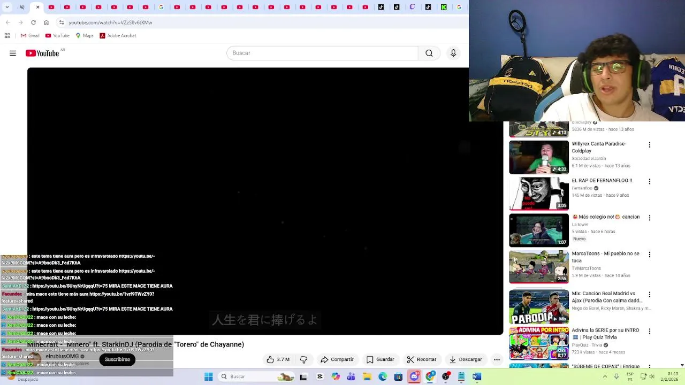Open MarcaToons Mi pueblo no se toca thumbnail

click(539, 267)
